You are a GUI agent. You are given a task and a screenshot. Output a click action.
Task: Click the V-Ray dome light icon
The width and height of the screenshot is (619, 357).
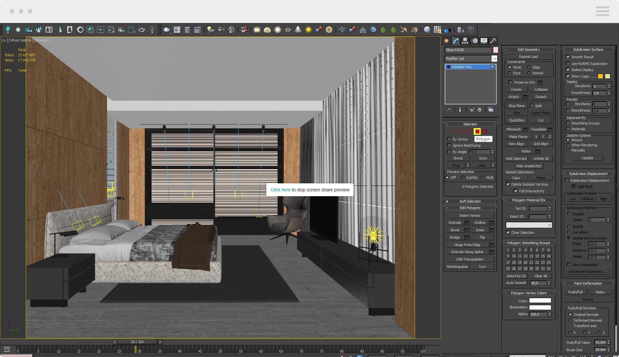pos(267,30)
